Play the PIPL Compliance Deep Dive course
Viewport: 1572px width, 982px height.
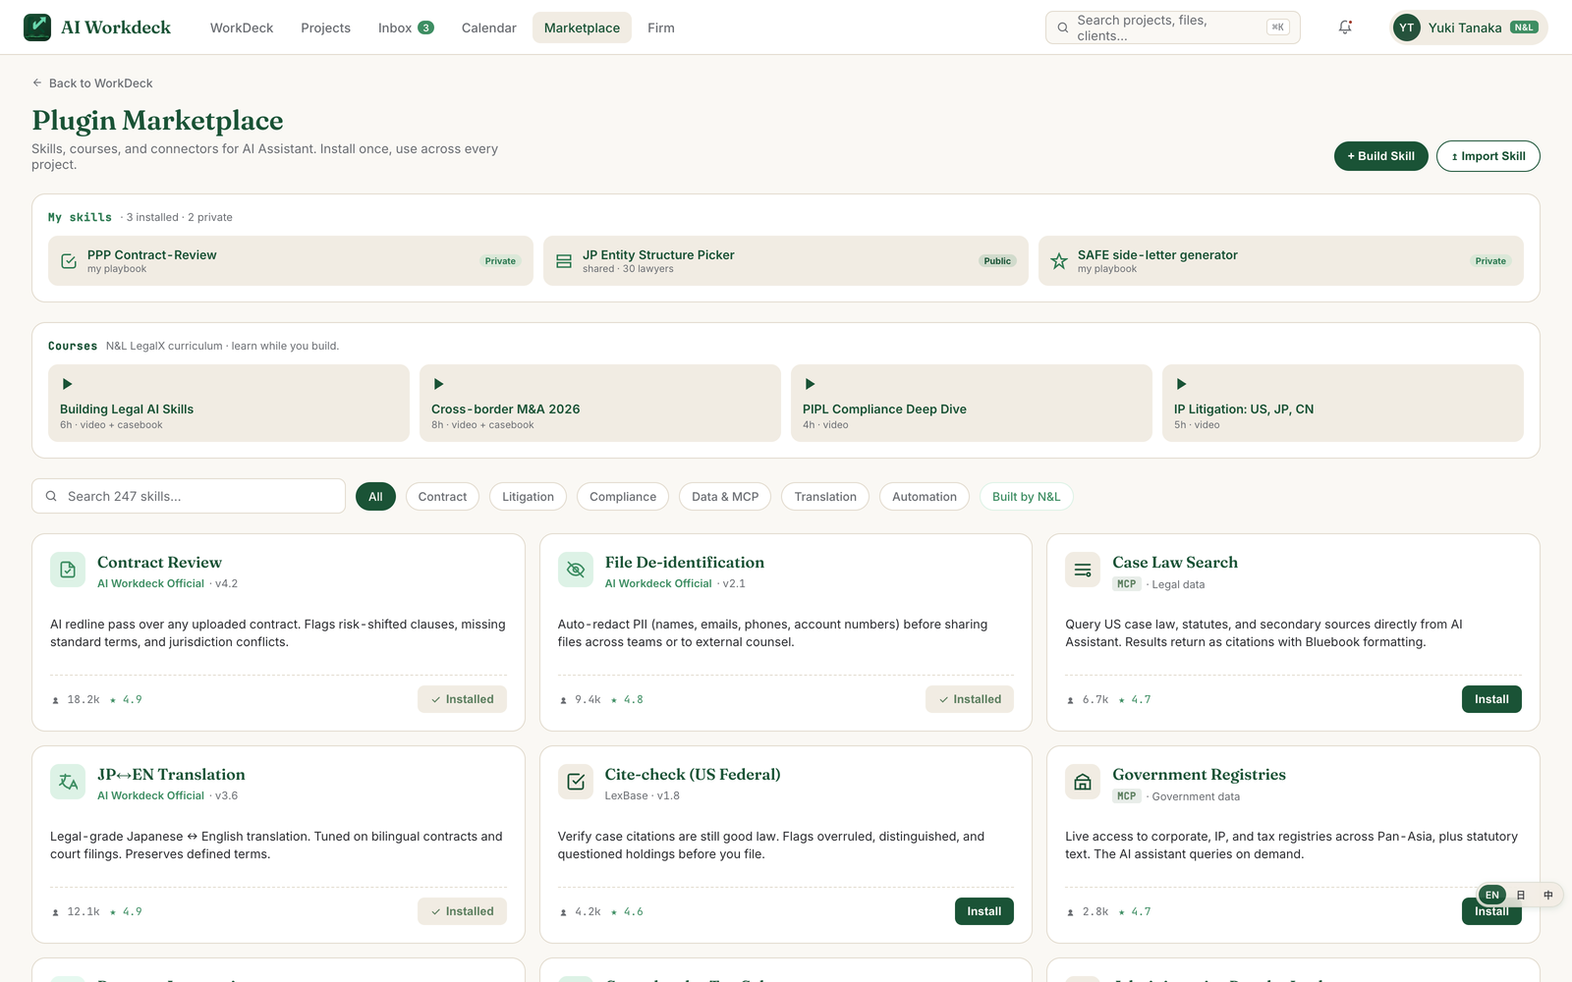811,384
